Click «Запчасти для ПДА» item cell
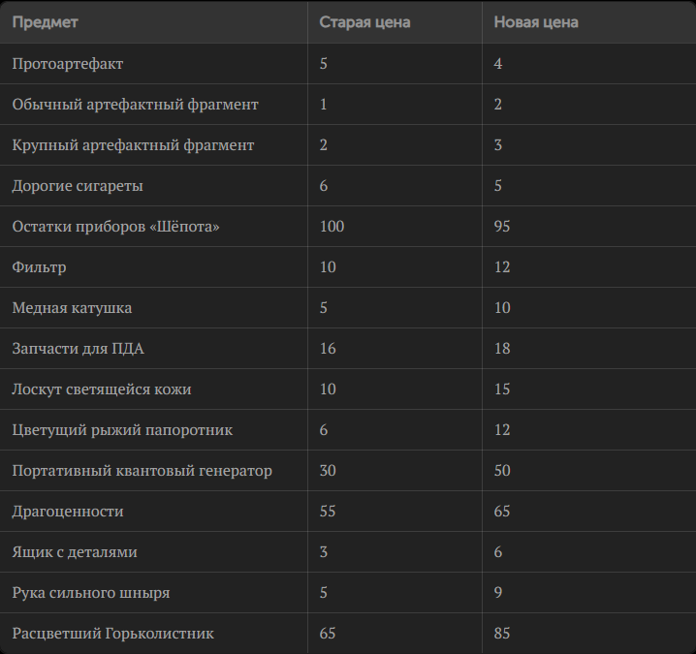 pyautogui.click(x=78, y=349)
